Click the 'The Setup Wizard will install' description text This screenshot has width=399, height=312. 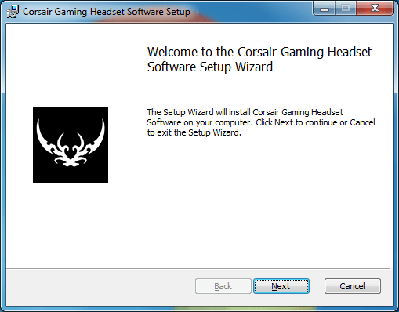tap(261, 122)
